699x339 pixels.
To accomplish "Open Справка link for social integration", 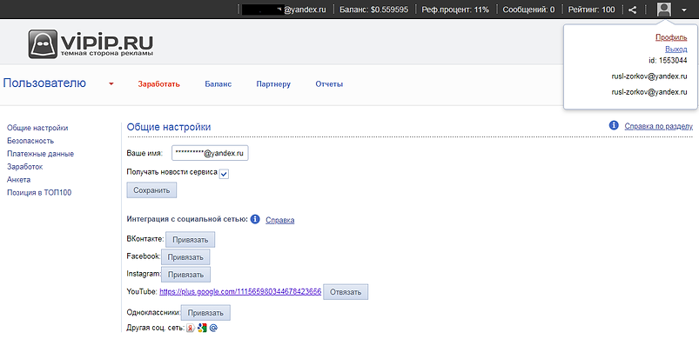I will tap(280, 220).
